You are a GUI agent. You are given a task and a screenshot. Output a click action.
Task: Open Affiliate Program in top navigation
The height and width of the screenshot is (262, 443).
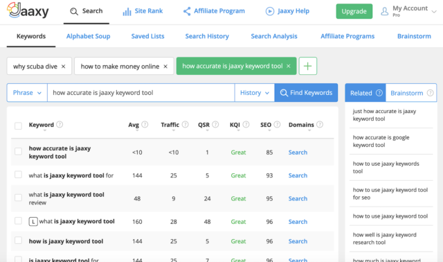[214, 11]
